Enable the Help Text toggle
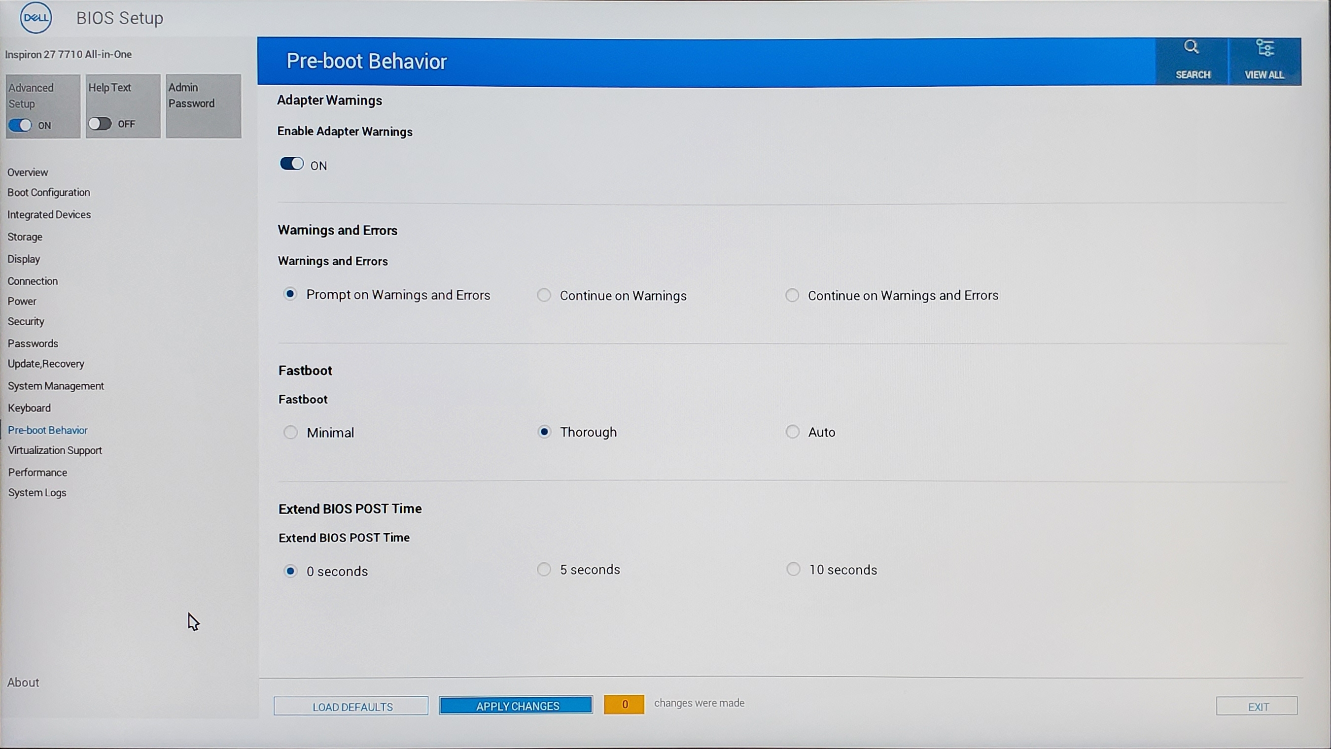The image size is (1331, 749). point(100,124)
